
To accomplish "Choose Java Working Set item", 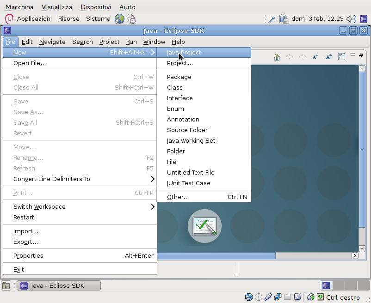I will (x=204, y=141).
